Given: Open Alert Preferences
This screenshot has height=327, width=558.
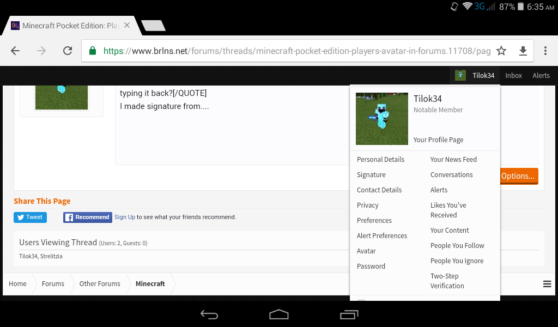Looking at the screenshot, I should 382,236.
